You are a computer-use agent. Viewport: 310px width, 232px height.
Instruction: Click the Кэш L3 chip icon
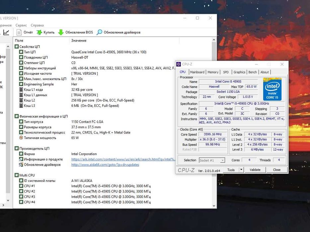pyautogui.click(x=21, y=106)
